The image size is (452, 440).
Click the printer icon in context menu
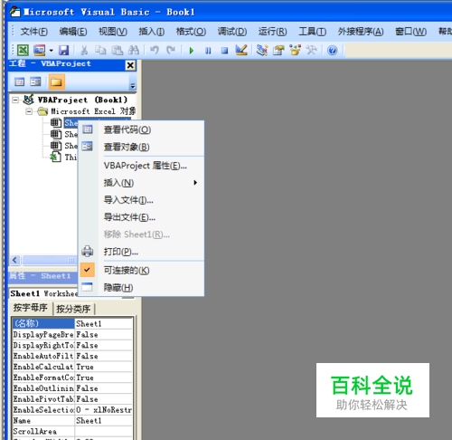click(x=88, y=252)
